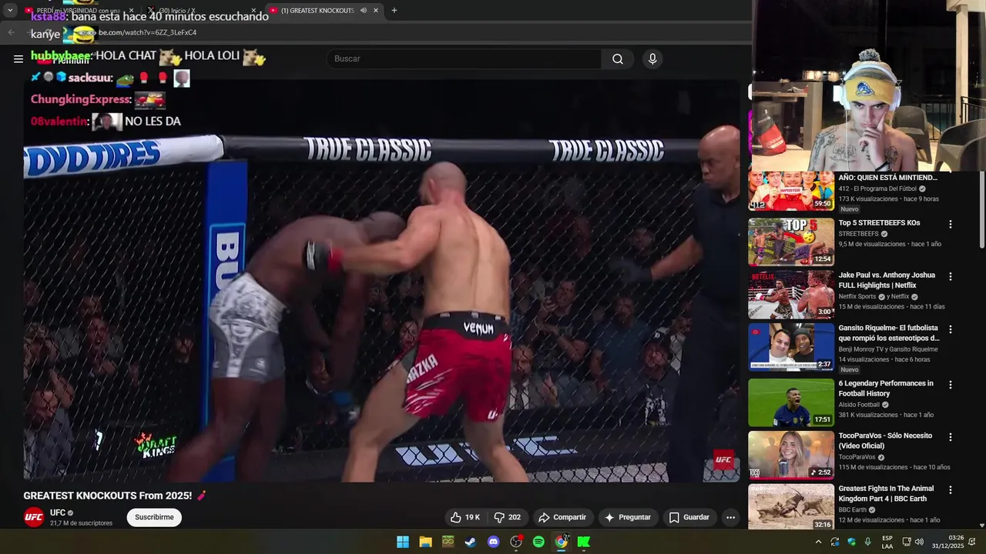This screenshot has height=554, width=986.
Task: Click the Guardar save button
Action: (x=689, y=517)
